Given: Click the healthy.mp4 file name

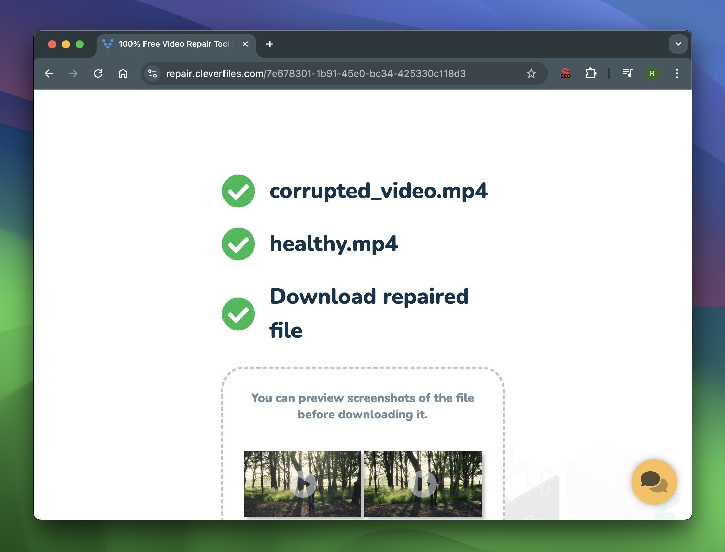Looking at the screenshot, I should (333, 244).
